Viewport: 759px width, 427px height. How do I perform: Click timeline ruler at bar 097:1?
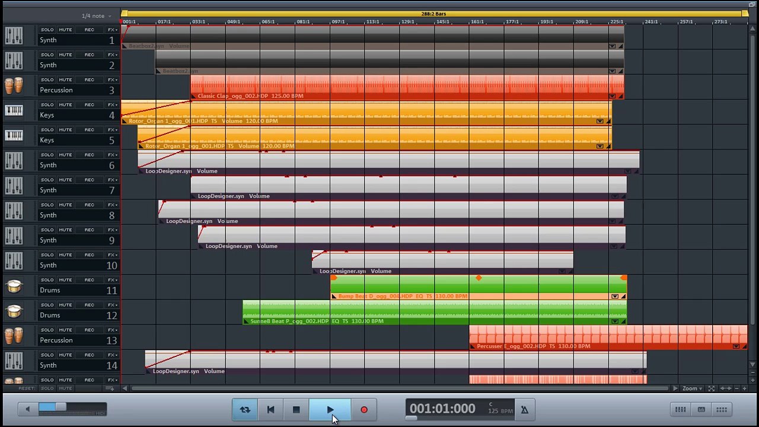(x=338, y=22)
